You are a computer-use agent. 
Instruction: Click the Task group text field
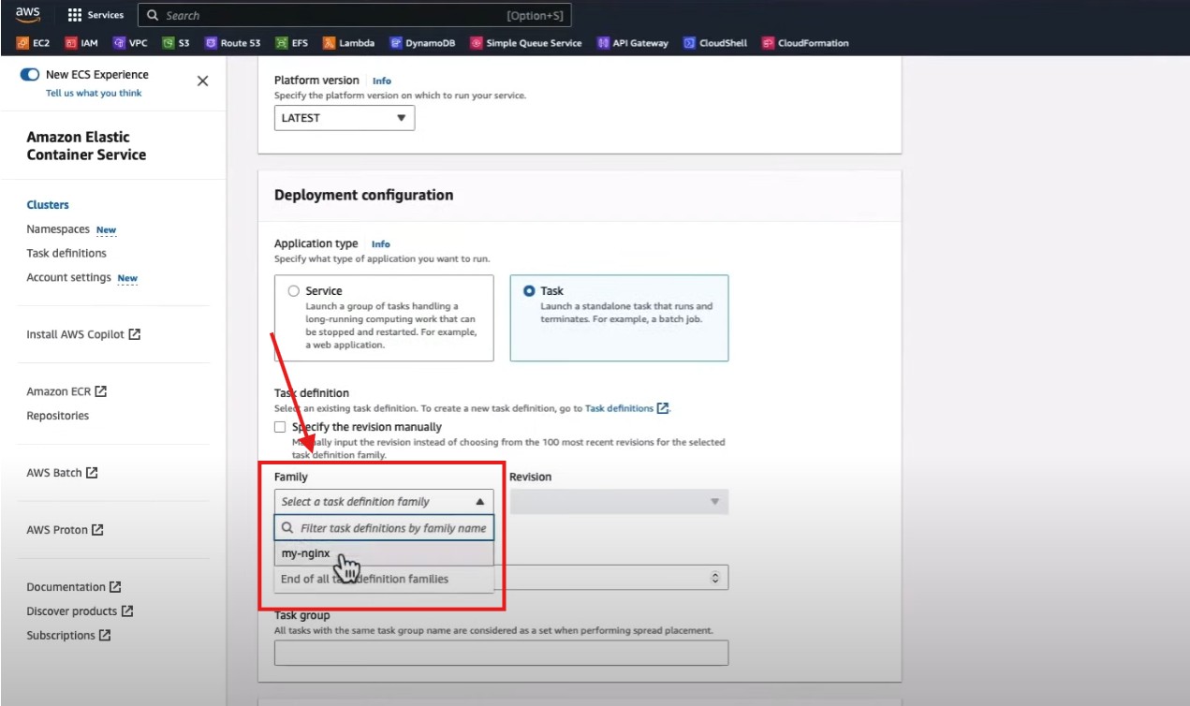[501, 654]
